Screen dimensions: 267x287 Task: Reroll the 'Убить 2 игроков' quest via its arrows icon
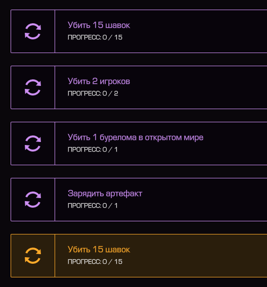coord(33,87)
